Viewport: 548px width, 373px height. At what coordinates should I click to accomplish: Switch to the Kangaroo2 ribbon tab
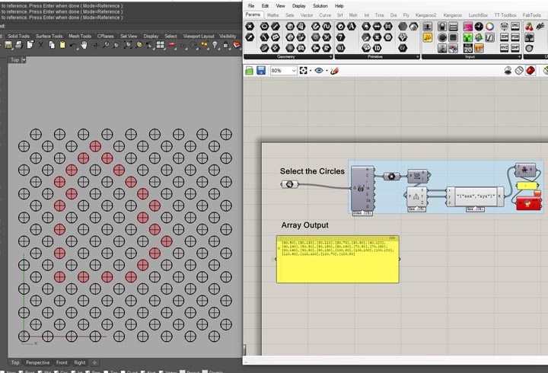pos(425,15)
